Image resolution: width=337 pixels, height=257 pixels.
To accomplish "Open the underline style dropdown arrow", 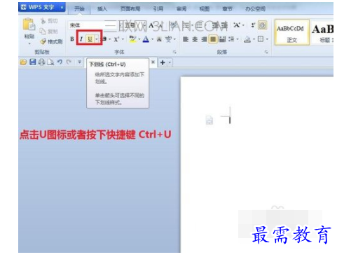I will pyautogui.click(x=97, y=39).
